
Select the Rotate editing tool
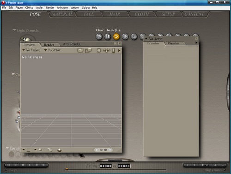(x=99, y=36)
